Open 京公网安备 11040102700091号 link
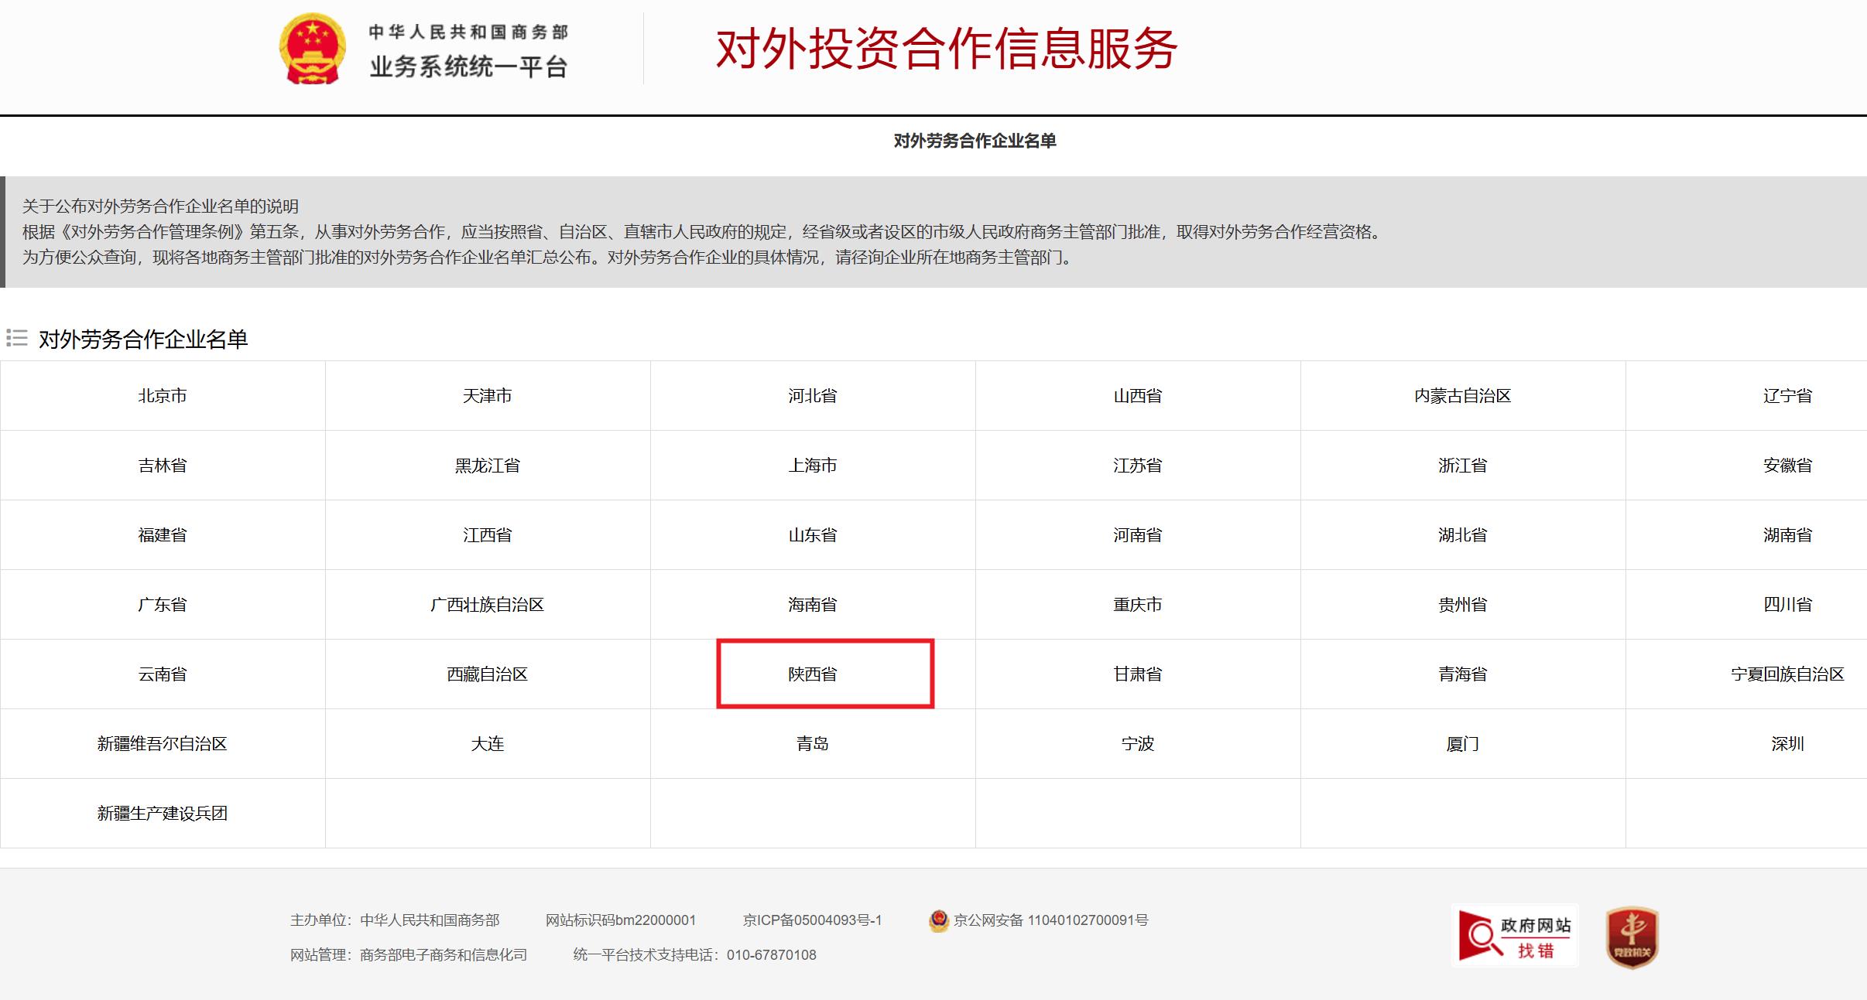The image size is (1867, 1000). coord(1050,920)
